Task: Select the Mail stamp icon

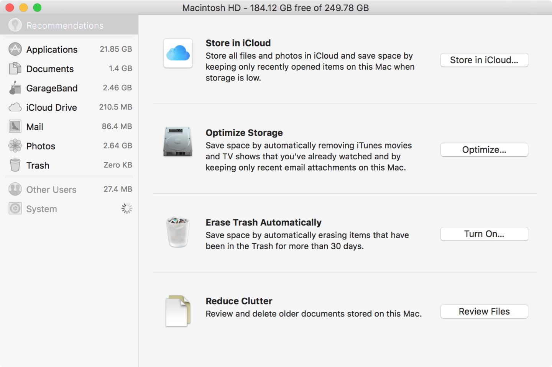Action: point(15,127)
